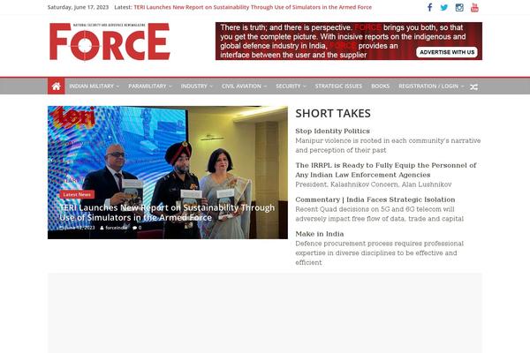Open the Books menu item
Image resolution: width=530 pixels, height=353 pixels.
pos(380,86)
